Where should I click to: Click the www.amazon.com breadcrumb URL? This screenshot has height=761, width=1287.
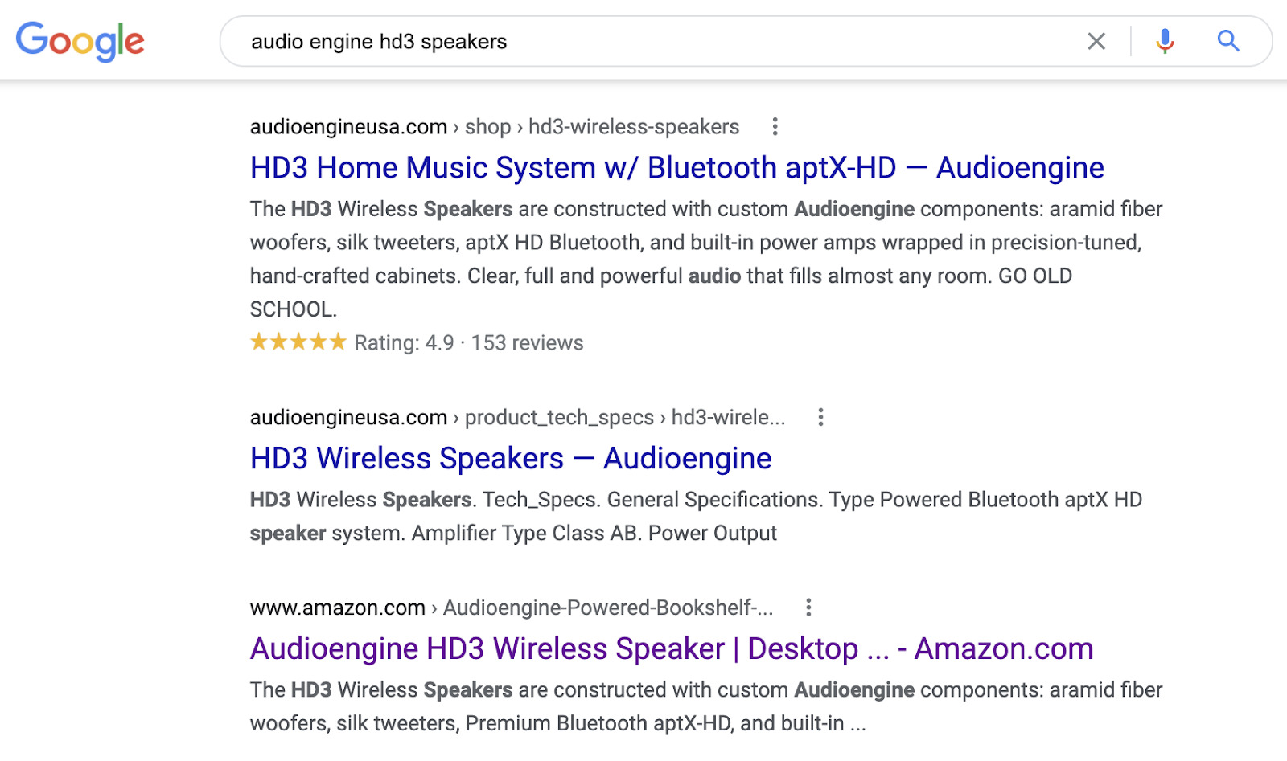[511, 608]
